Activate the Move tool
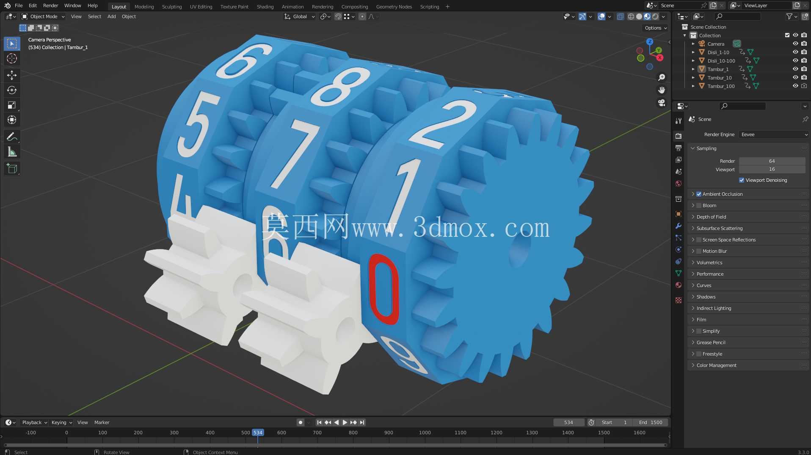This screenshot has width=811, height=455. tap(12, 75)
